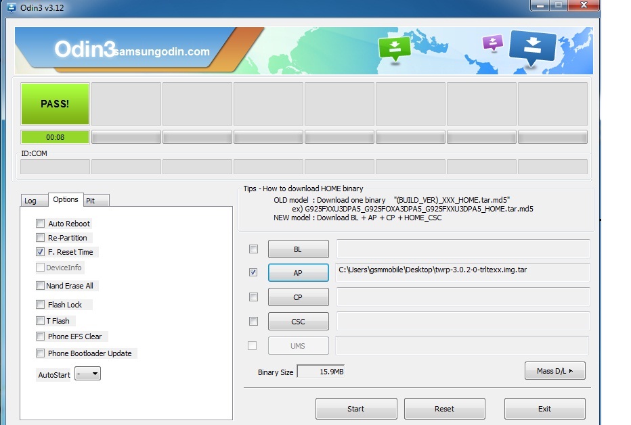Click the green PASS! status box
Viewport: 631px width, 425px height.
55,103
